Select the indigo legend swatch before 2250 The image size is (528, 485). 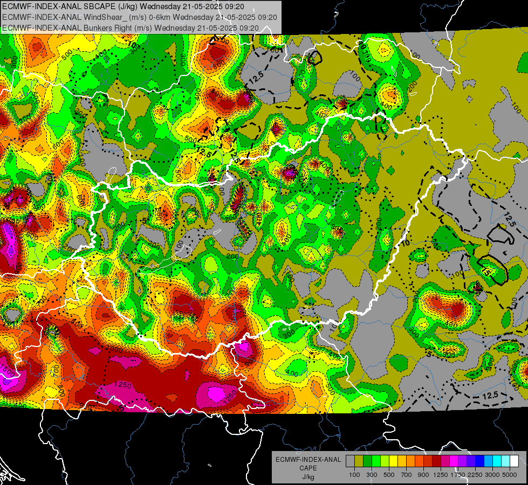click(471, 461)
